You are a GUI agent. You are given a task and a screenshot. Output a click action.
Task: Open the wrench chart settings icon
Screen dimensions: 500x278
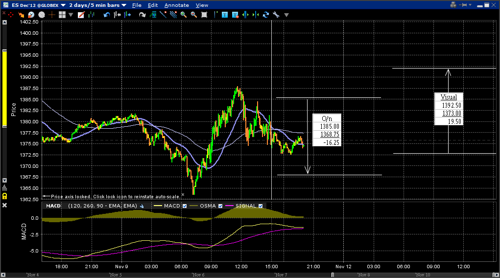coord(276,15)
